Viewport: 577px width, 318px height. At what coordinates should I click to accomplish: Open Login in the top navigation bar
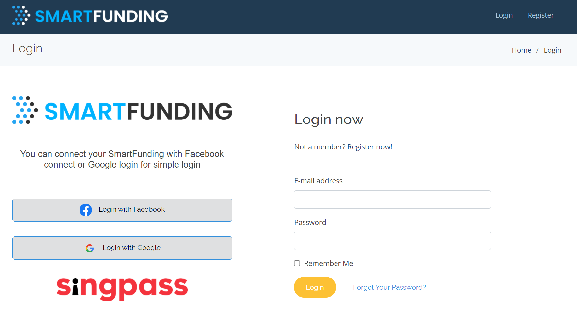coord(504,15)
